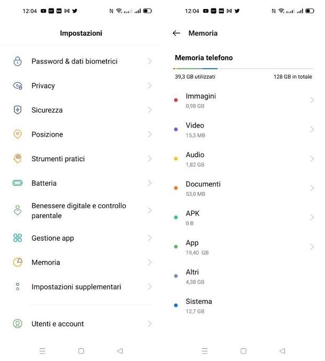Open the Audio storage category
The image size is (325, 361).
pos(243,159)
